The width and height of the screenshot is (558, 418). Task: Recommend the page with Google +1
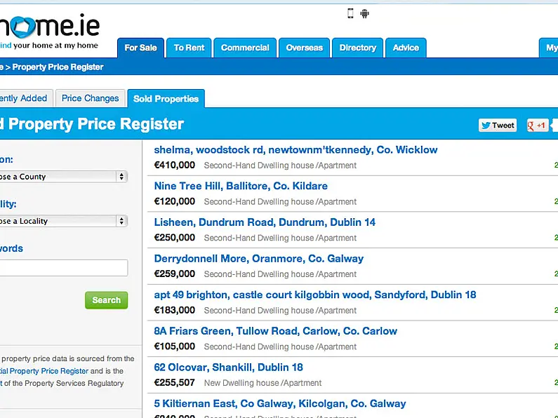click(x=538, y=126)
